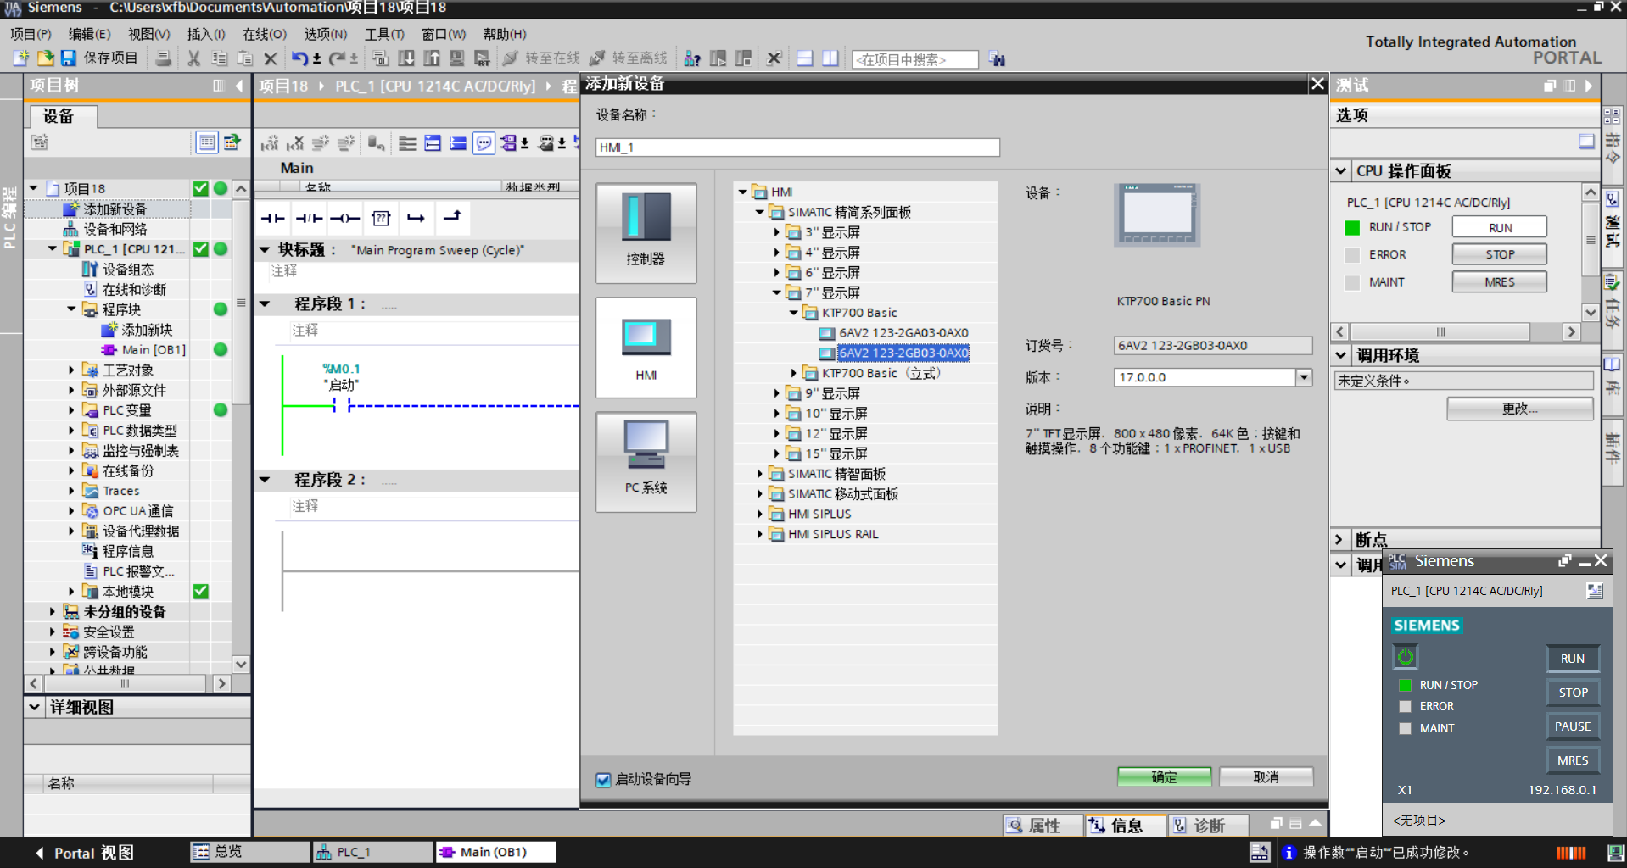
Task: Open the Online menu
Action: tap(264, 34)
